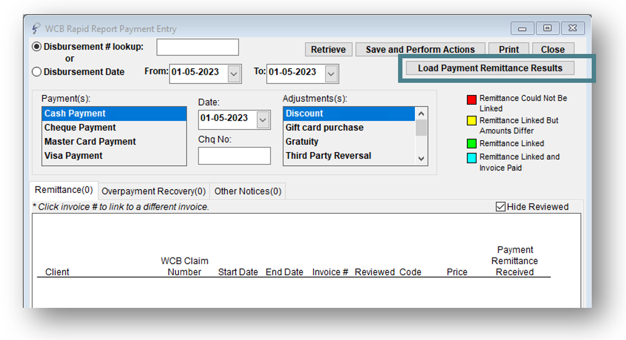Image resolution: width=626 pixels, height=340 pixels.
Task: Select Cash Payment in Payments list
Action: (x=114, y=113)
